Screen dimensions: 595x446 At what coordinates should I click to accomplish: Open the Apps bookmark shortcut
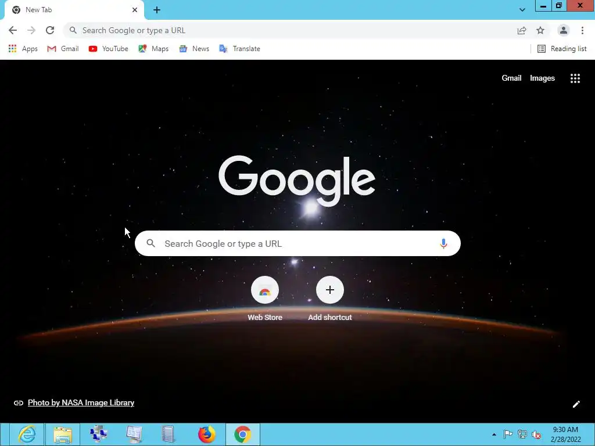point(23,49)
